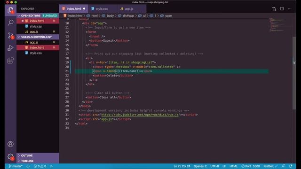Click the unsaved dot on index.html tab
The image size is (301, 169).
(x=84, y=9)
